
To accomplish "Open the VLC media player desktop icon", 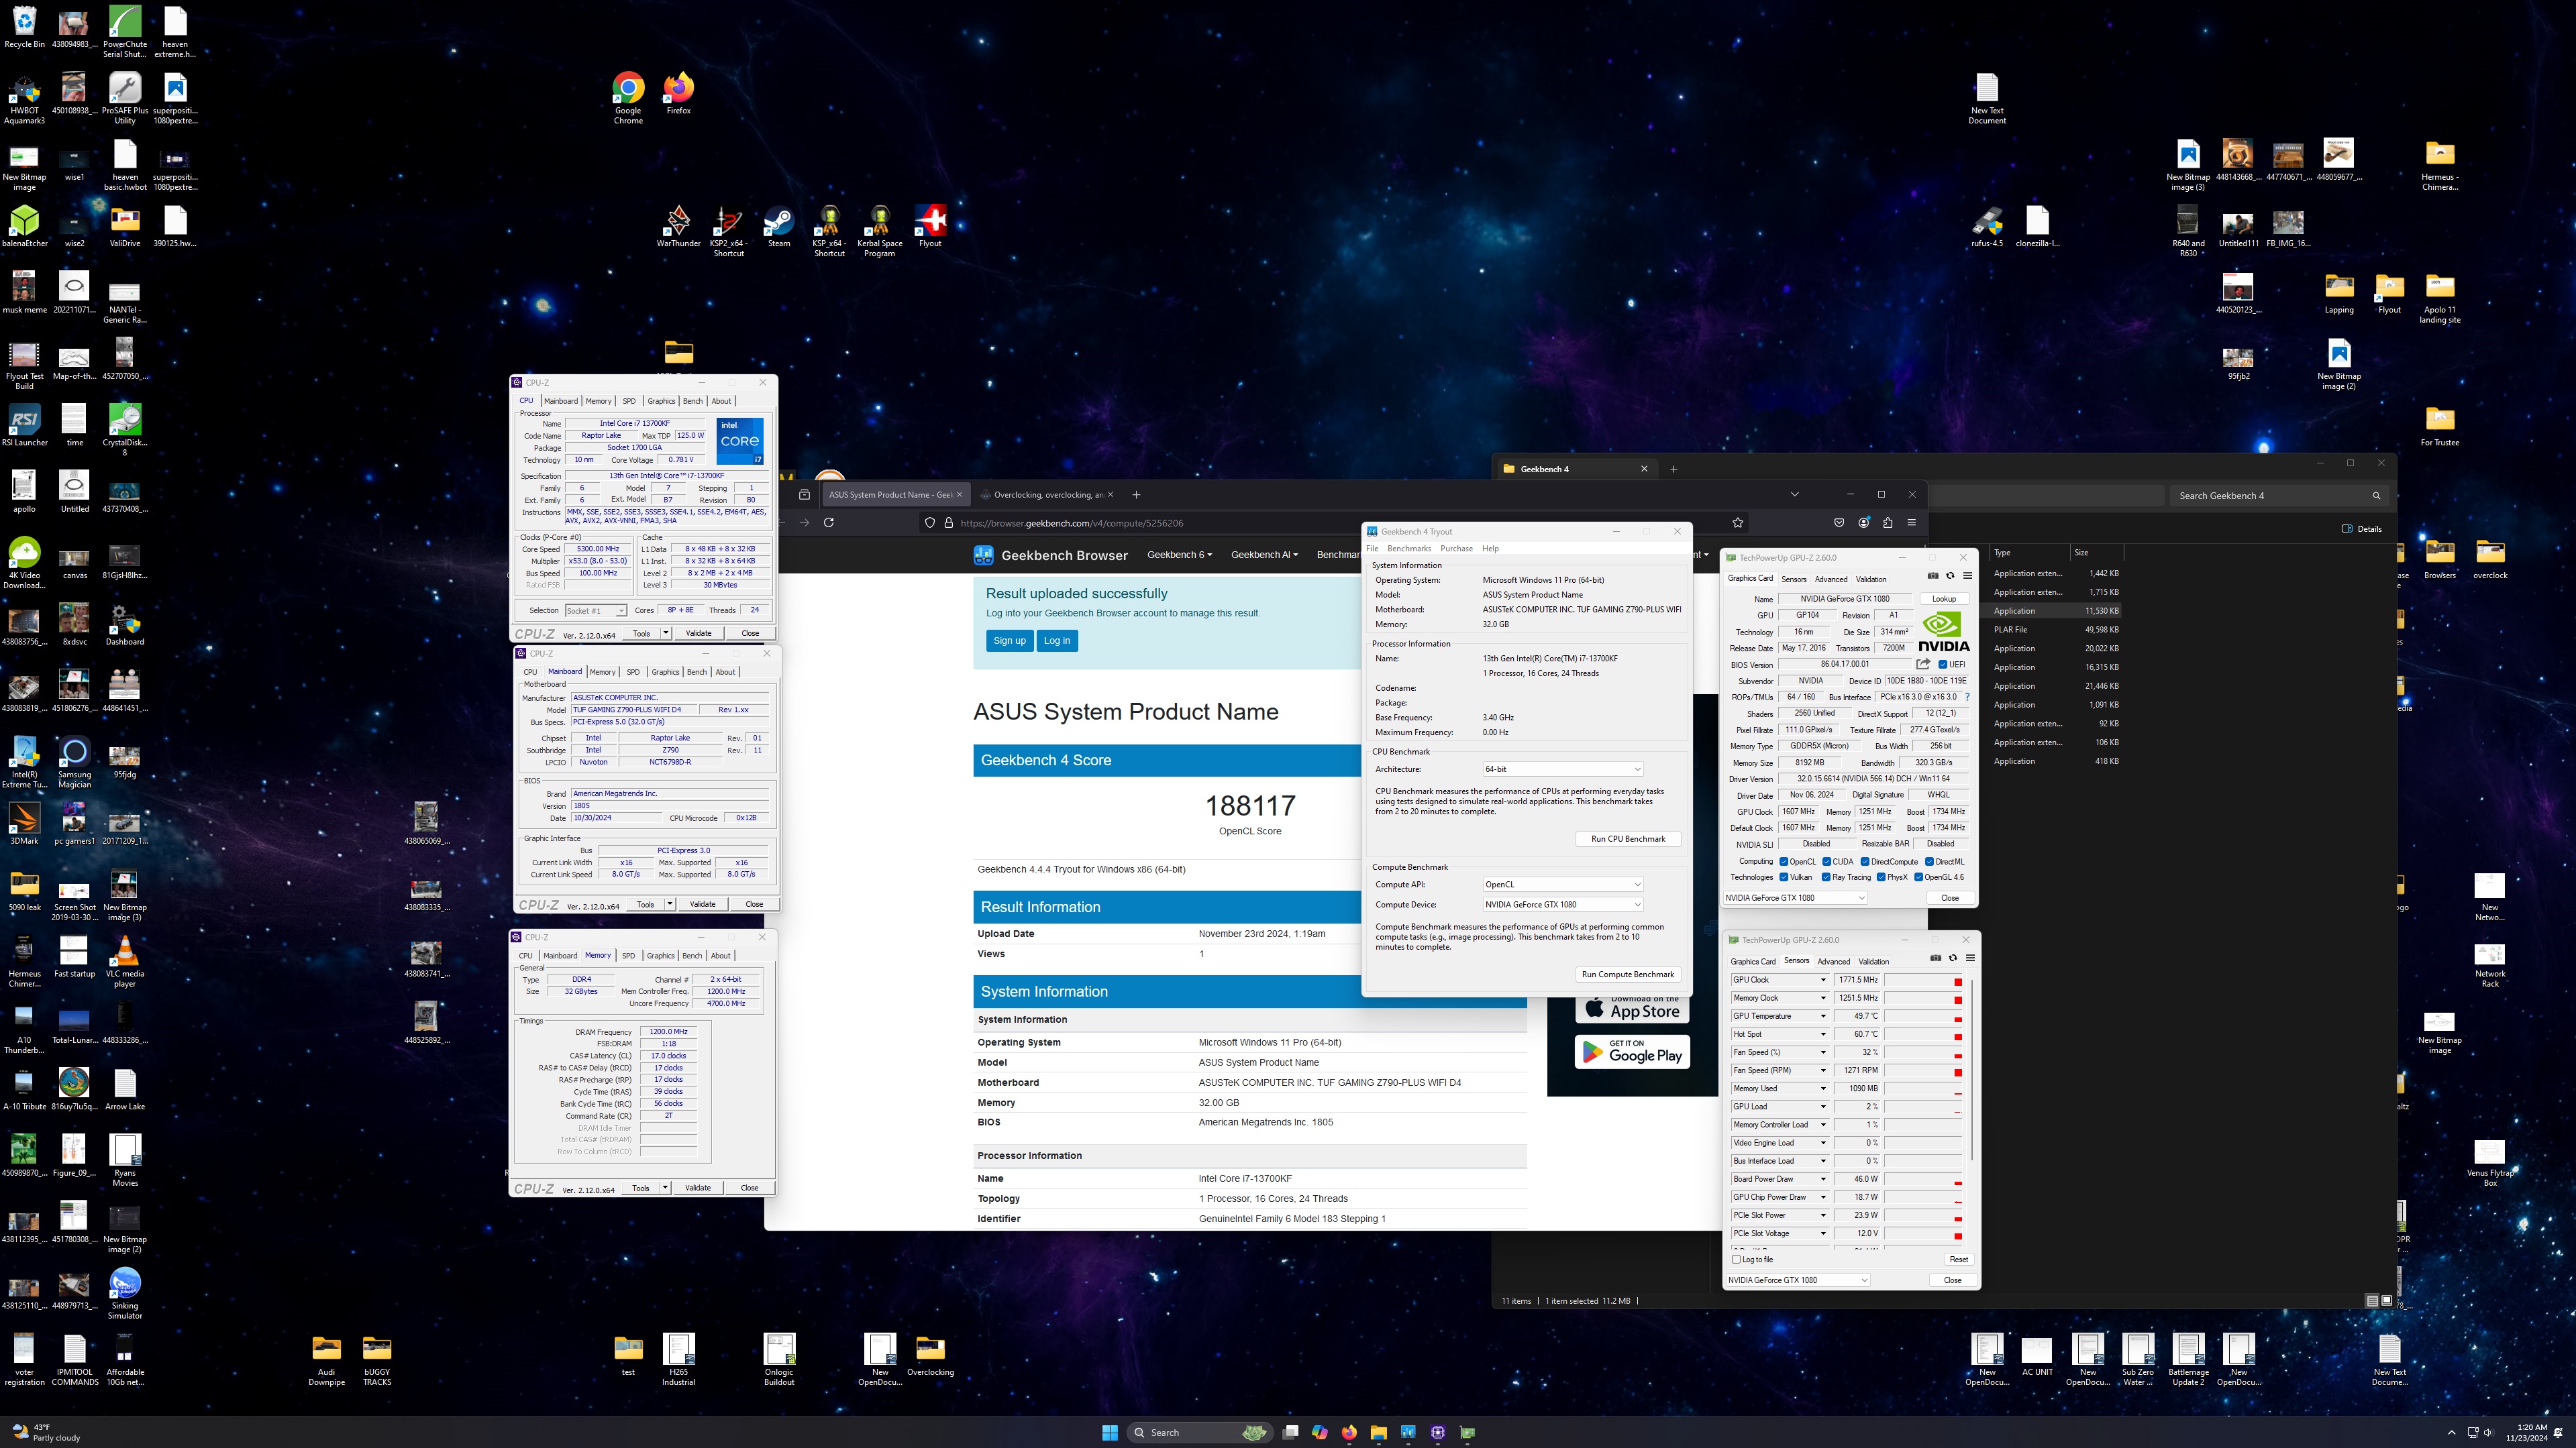I will (125, 961).
